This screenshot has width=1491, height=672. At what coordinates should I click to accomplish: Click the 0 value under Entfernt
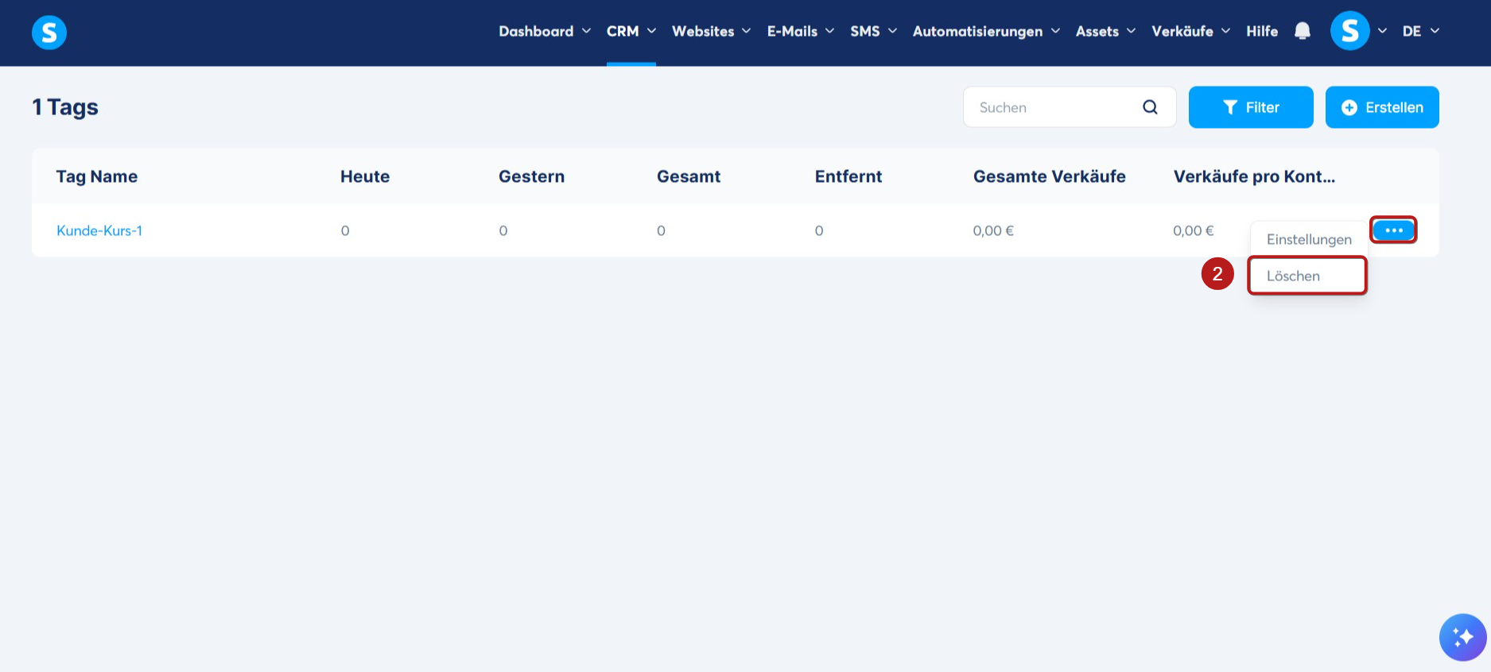click(x=819, y=230)
